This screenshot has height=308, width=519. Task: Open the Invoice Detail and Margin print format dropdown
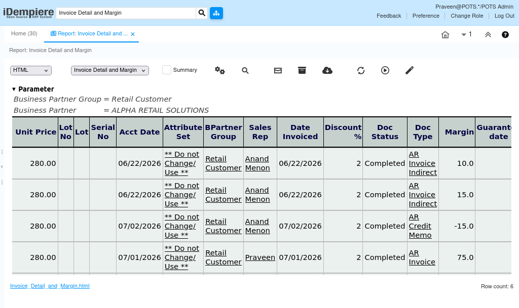[110, 70]
